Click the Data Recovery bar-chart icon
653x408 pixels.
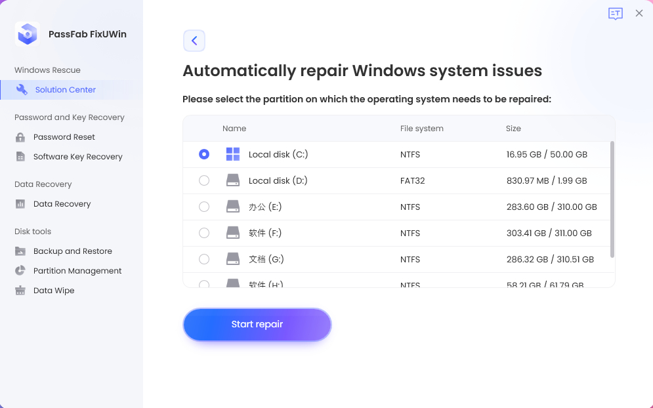pyautogui.click(x=22, y=203)
